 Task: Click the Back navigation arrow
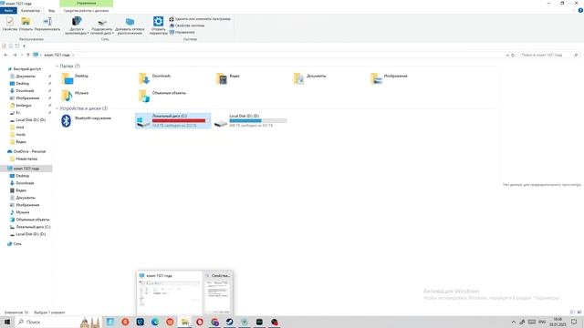click(5, 55)
